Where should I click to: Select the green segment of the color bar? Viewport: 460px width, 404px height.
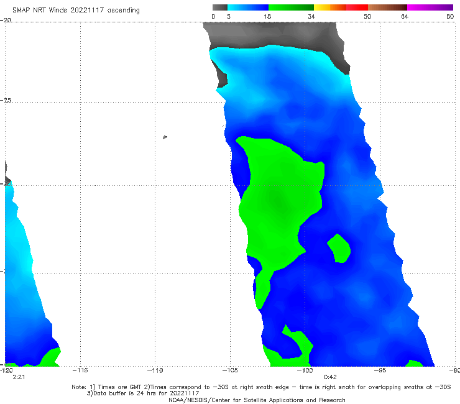(291, 7)
